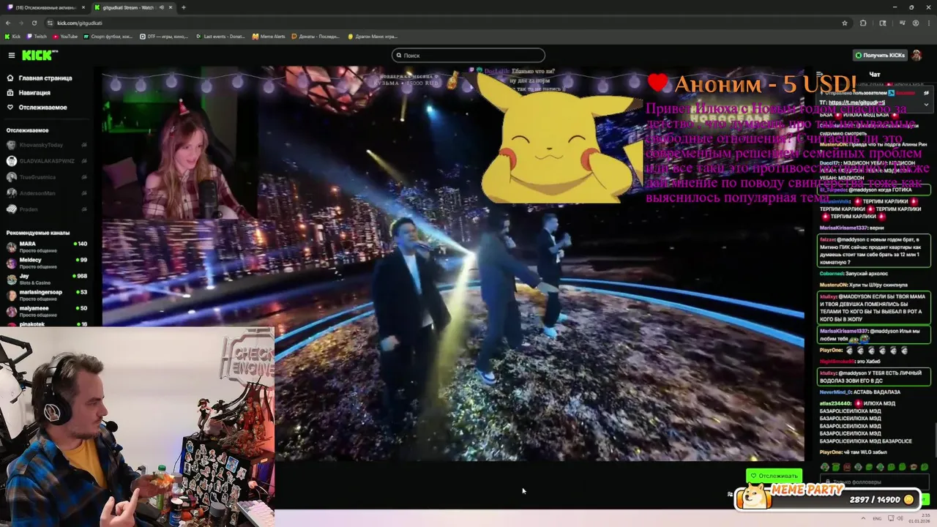Open the t.me/gitgudkati Telegram link
The height and width of the screenshot is (527, 937).
[x=856, y=102]
